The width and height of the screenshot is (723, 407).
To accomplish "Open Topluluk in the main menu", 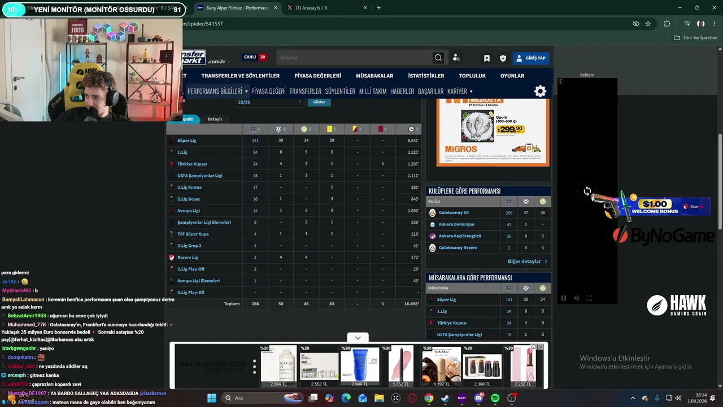I will (472, 76).
